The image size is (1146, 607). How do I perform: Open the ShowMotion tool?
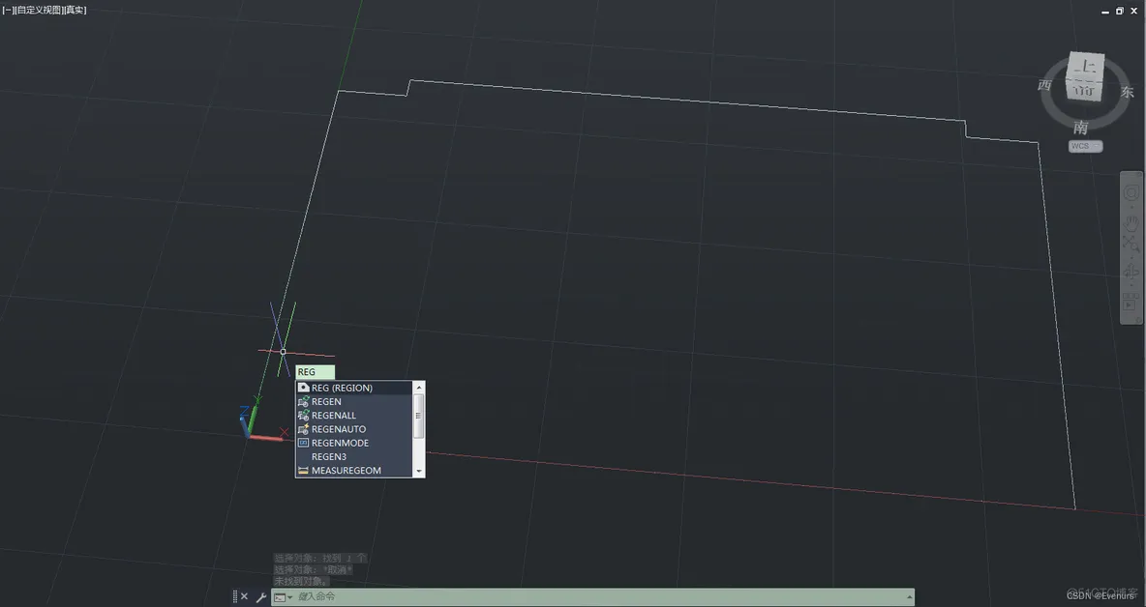(x=1130, y=302)
